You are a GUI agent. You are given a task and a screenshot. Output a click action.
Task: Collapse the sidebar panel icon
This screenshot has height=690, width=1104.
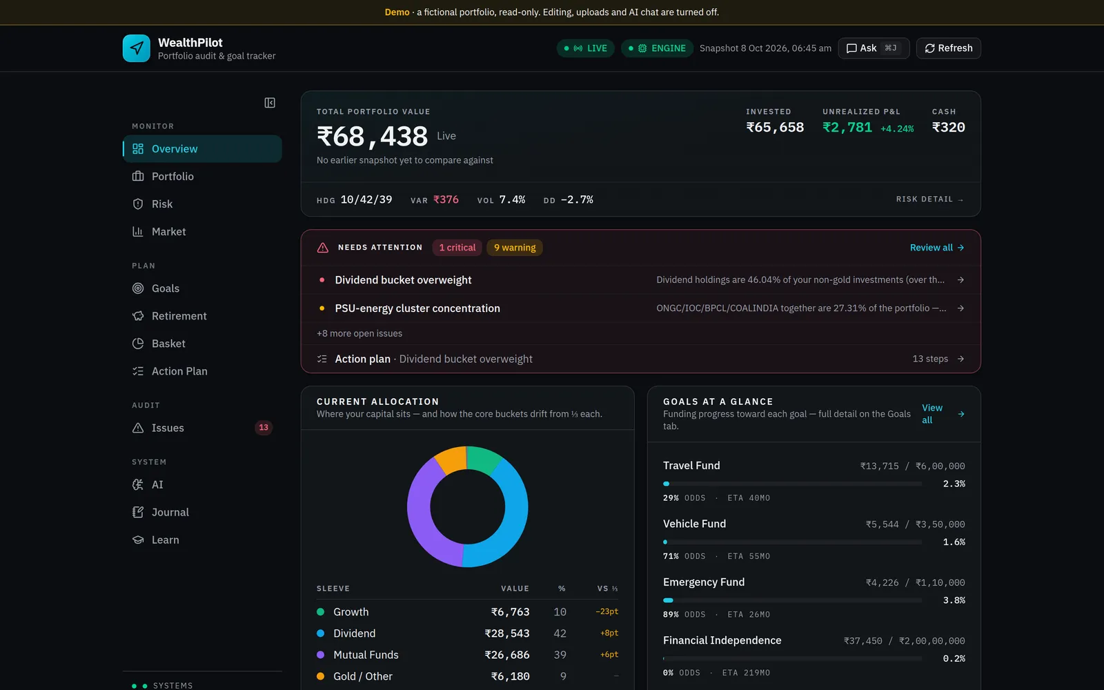click(270, 103)
